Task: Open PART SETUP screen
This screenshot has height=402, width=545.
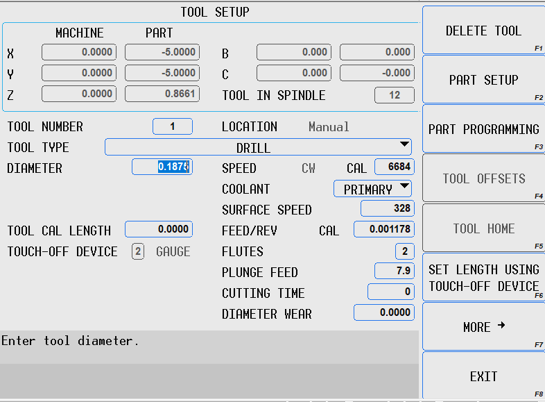Action: tap(483, 80)
